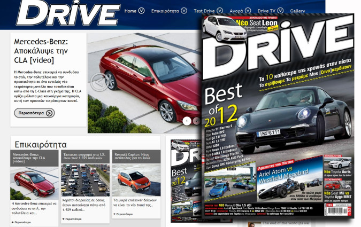Click the Περισσότερα button under CLA article
361x227 pixels.
coord(34,113)
